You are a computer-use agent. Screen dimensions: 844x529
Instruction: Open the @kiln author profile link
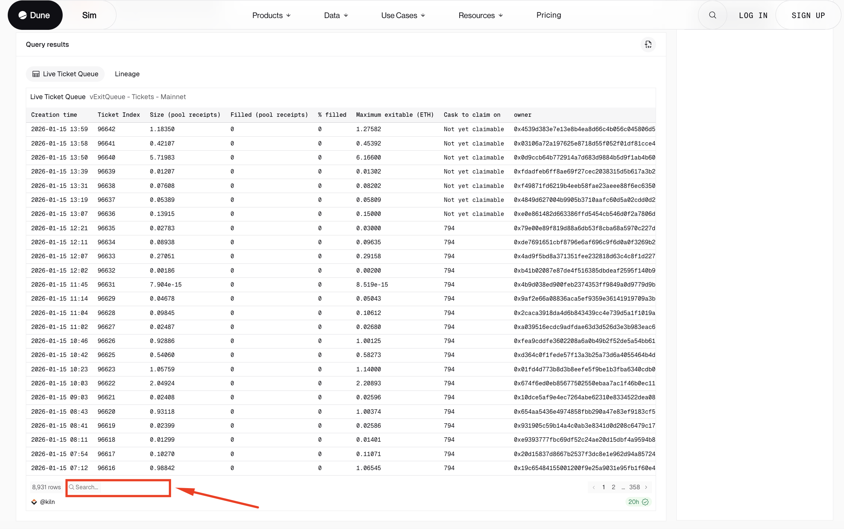tap(47, 502)
